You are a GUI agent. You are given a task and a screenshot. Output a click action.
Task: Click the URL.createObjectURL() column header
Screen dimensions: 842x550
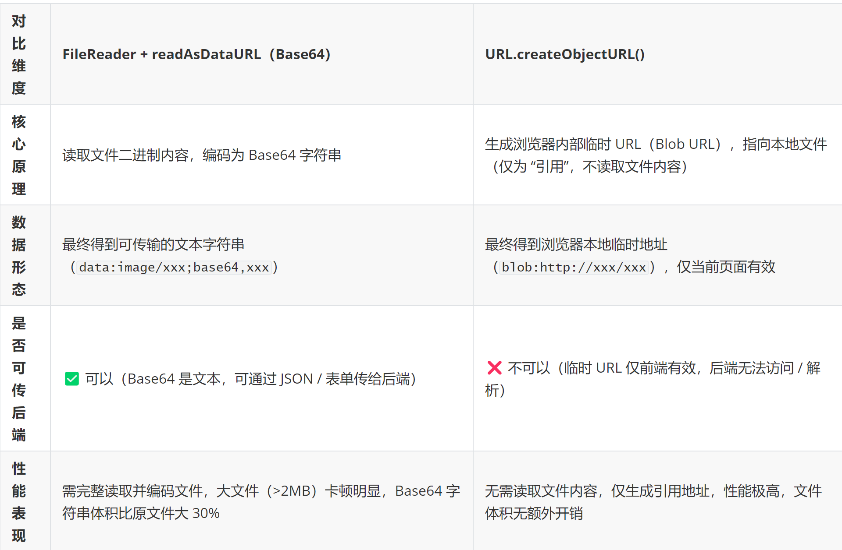click(x=565, y=54)
